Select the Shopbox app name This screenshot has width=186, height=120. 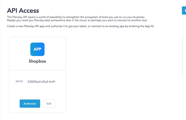tap(37, 61)
